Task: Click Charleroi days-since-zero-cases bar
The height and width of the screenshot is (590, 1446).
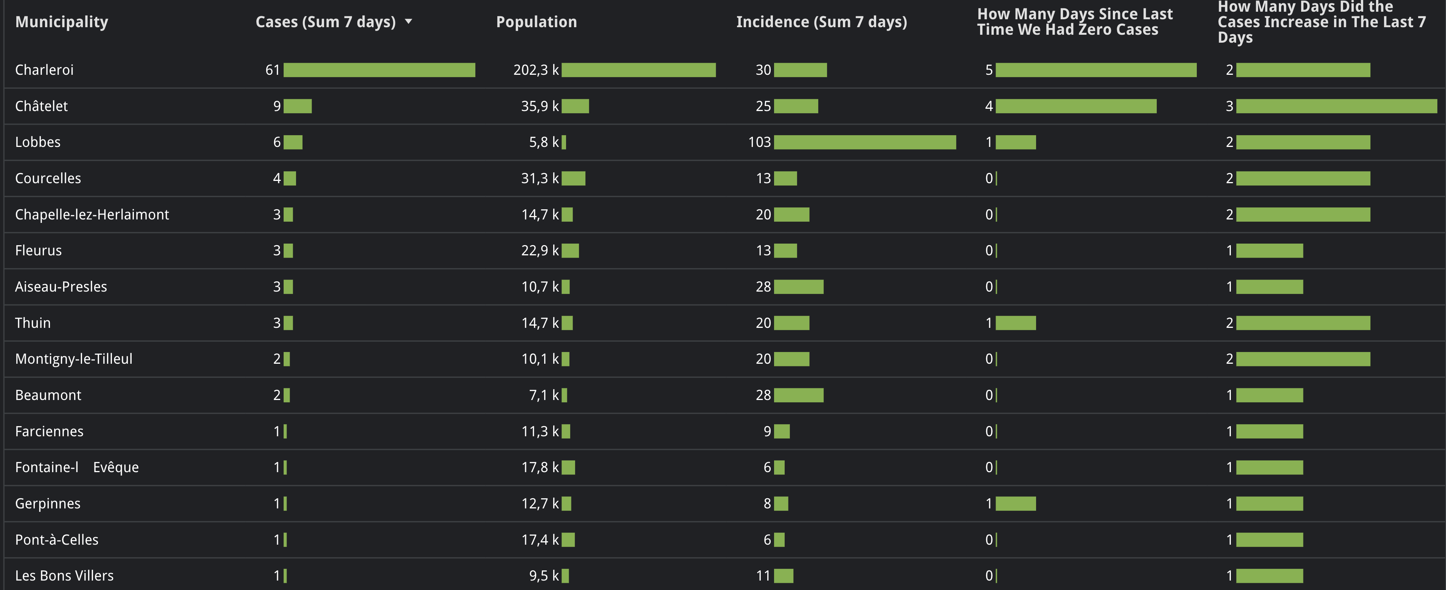Action: coord(1096,70)
